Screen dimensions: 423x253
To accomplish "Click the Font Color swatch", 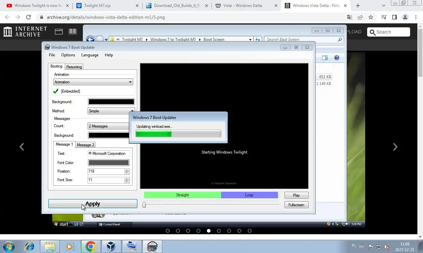I will point(108,163).
